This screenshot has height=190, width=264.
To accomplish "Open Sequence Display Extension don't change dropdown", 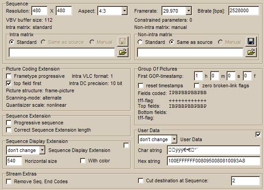I will [x=42, y=150].
